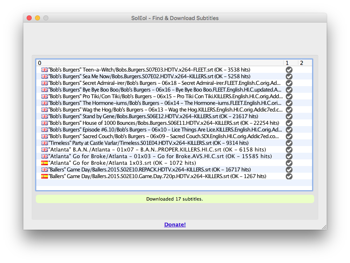Screen dimensions: 350x263
Task: Click checkmark icon for Secret Admiral-irer row
Action: coord(289,83)
